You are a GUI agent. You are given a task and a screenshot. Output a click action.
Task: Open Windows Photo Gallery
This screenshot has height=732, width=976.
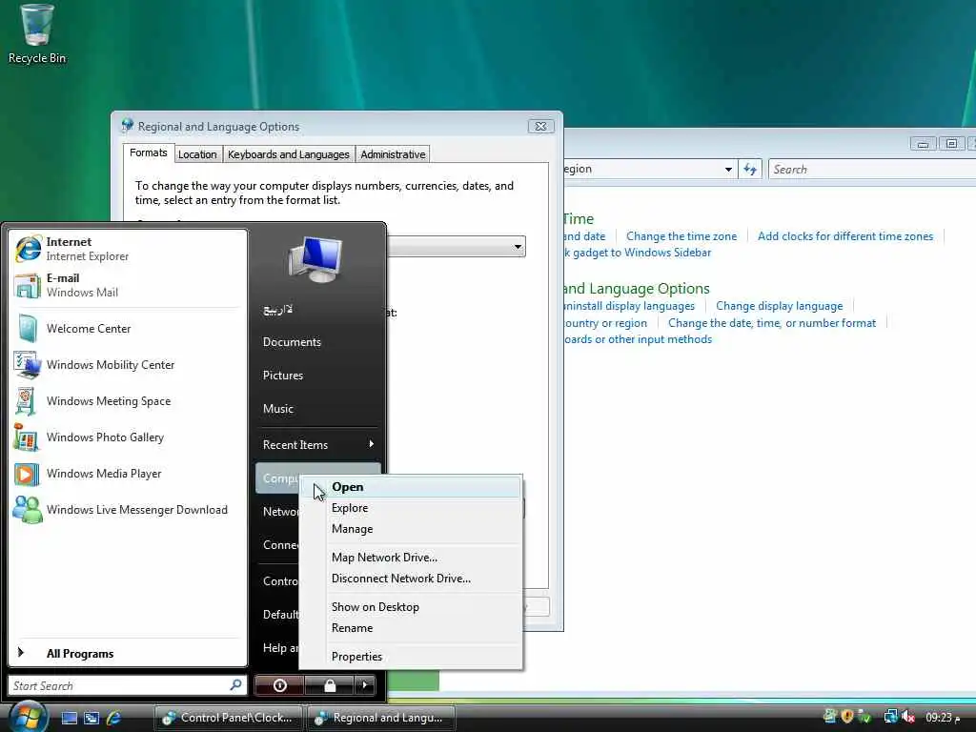click(x=129, y=437)
